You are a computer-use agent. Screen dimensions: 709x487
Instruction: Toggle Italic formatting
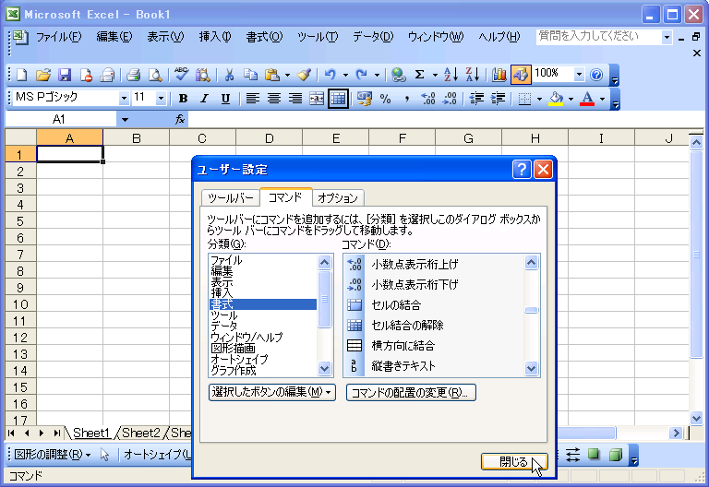click(204, 99)
